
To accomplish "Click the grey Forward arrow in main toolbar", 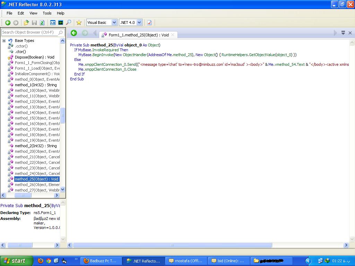I will coord(16,23).
